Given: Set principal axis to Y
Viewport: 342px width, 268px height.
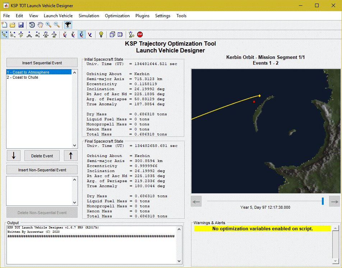Looking at the screenshot, I should tap(73, 34).
